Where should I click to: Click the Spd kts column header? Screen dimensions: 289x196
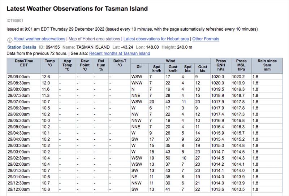click(187, 69)
